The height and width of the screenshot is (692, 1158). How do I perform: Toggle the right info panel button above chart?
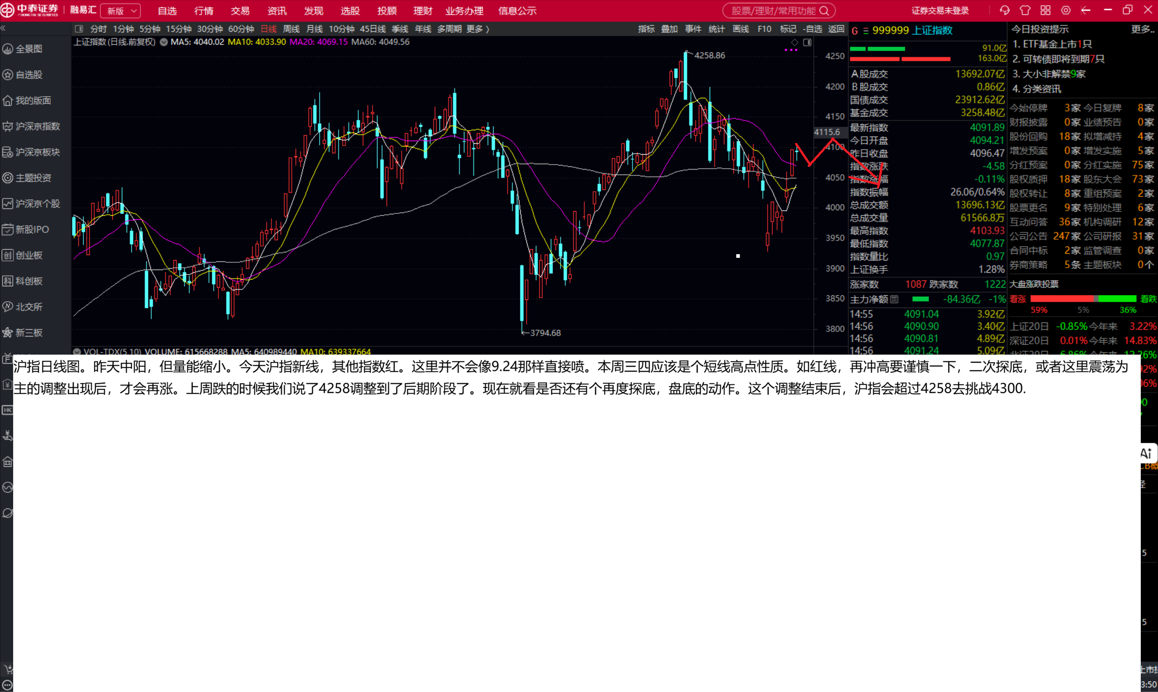tap(808, 43)
